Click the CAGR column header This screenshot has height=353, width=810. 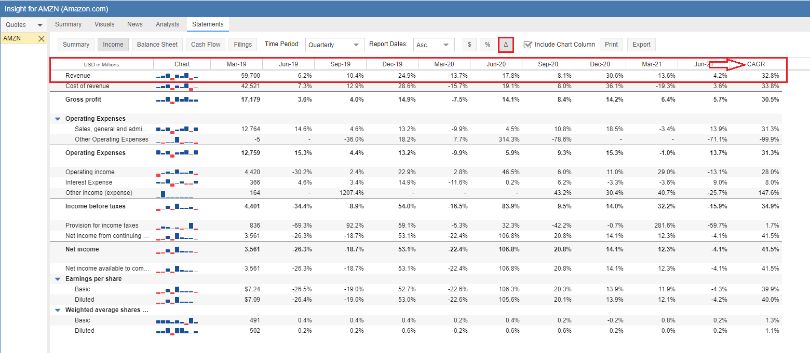[x=756, y=64]
